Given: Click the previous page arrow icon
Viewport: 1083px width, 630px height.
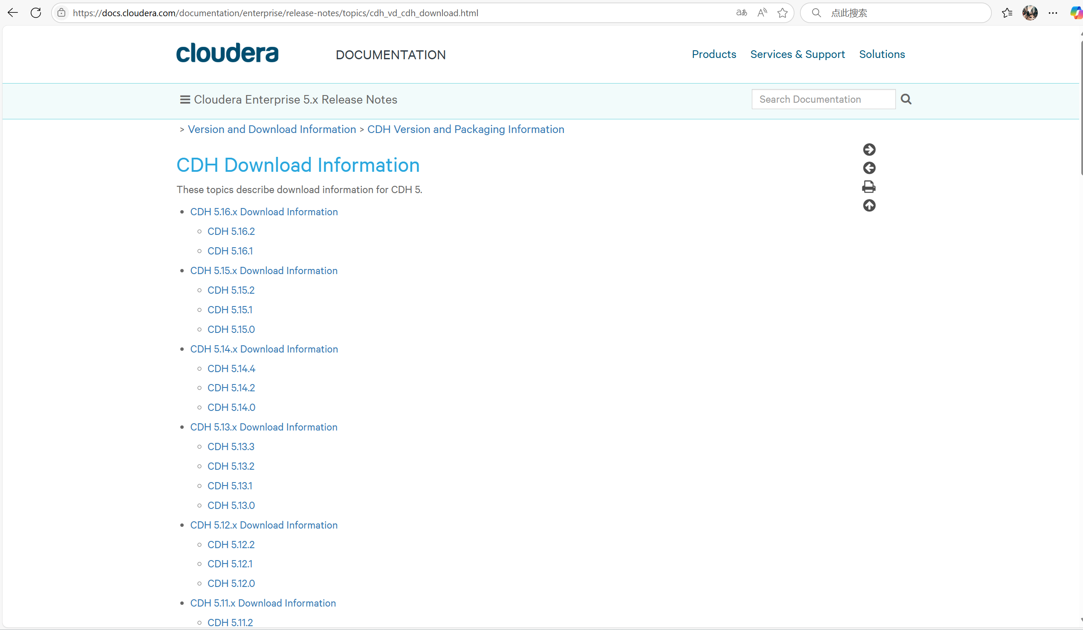Looking at the screenshot, I should click(x=869, y=168).
